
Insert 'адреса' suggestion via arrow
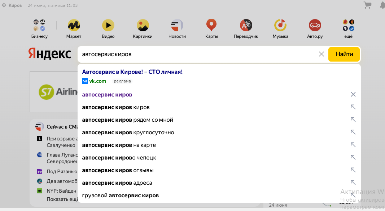coord(353,182)
